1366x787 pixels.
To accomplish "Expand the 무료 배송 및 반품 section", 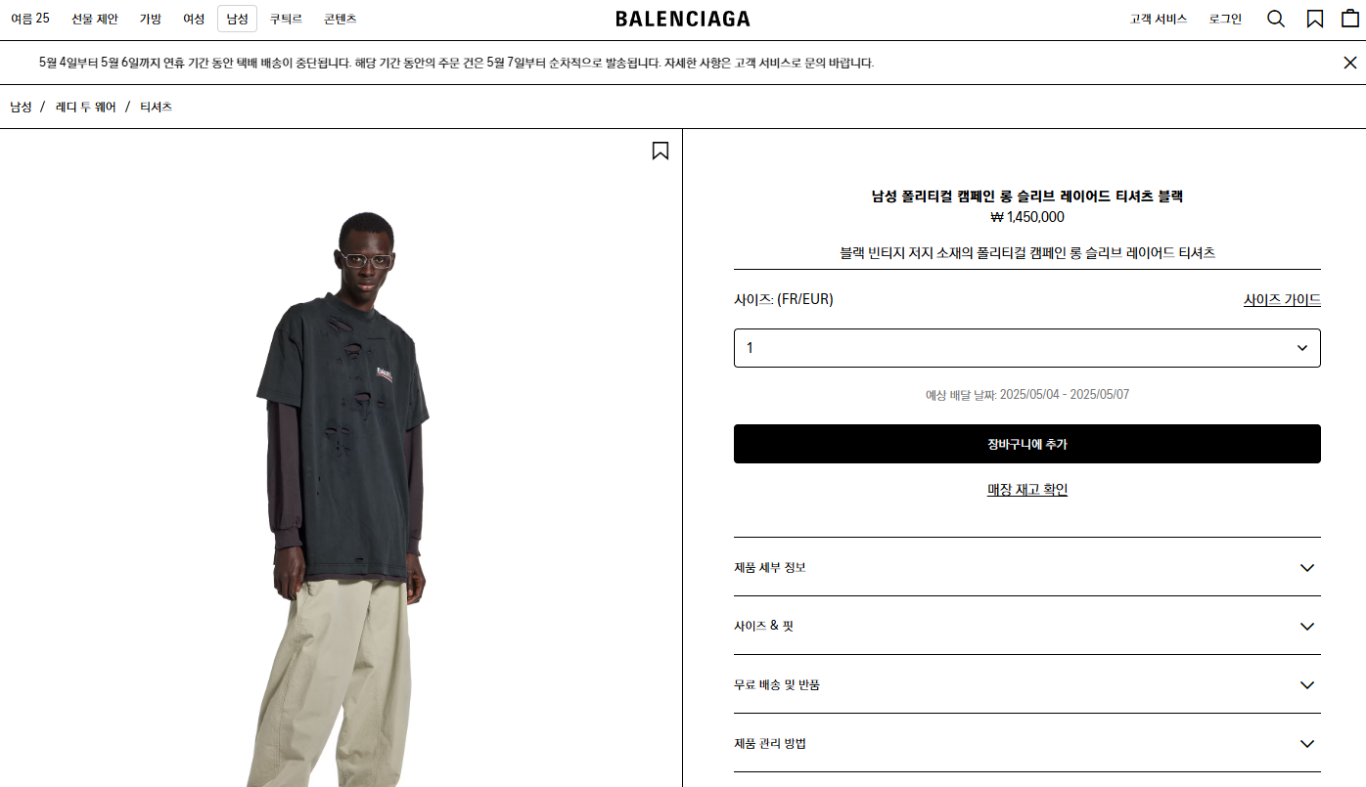I will coord(1027,684).
